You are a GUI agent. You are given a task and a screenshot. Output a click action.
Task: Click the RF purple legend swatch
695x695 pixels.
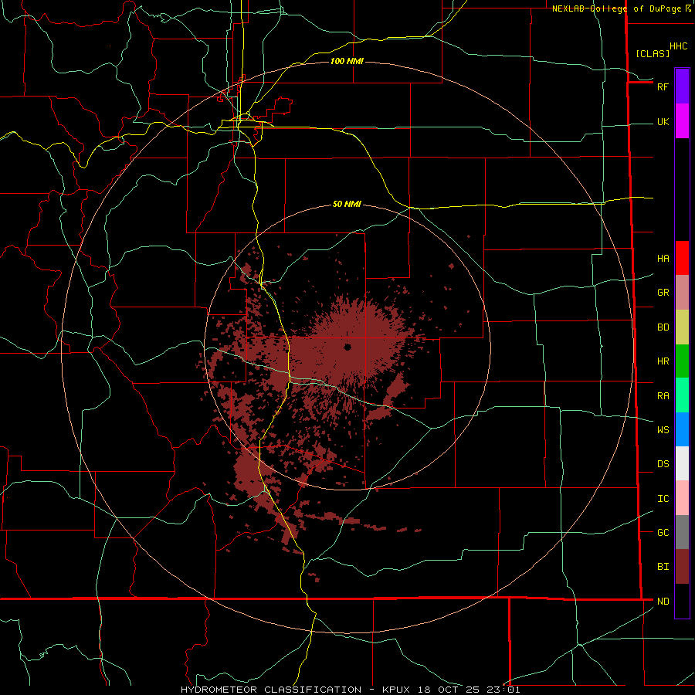[682, 86]
